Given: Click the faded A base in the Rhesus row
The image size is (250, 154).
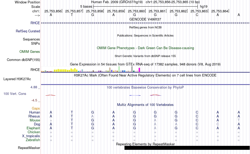Looking at the screenshot, I should [92, 116].
